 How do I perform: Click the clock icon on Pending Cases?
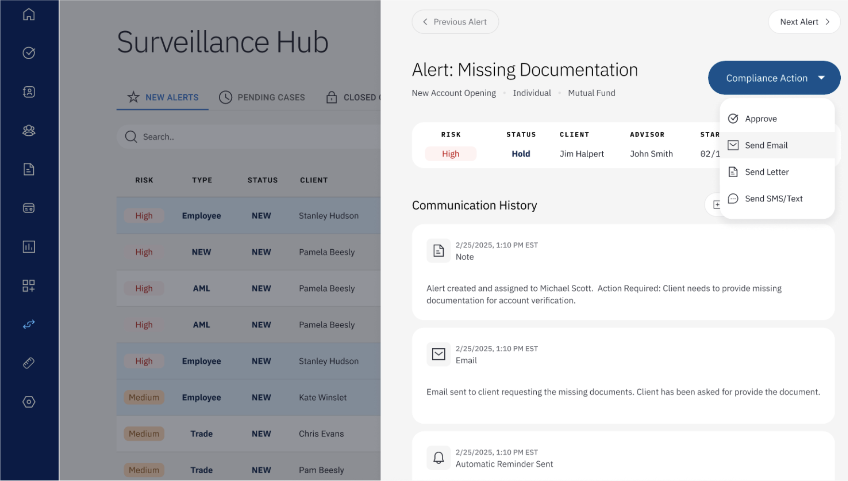[225, 97]
